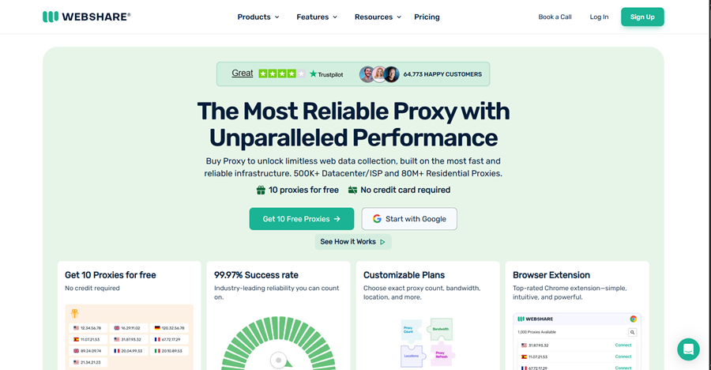Image resolution: width=711 pixels, height=370 pixels.
Task: Click the Trustpilot star logo
Action: click(313, 74)
